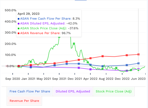The width and height of the screenshot is (148, 108).
Task: Click the Sep 2020 x-axis label
Action: point(13,79)
